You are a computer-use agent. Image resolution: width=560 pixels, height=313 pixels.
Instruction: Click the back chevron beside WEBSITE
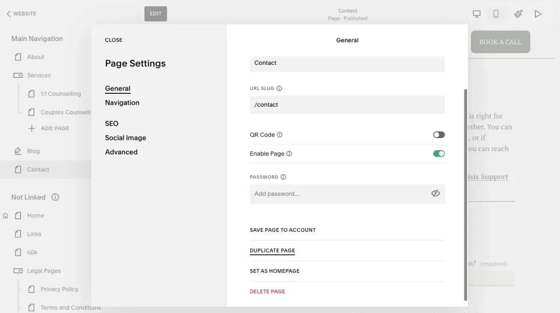(x=8, y=14)
